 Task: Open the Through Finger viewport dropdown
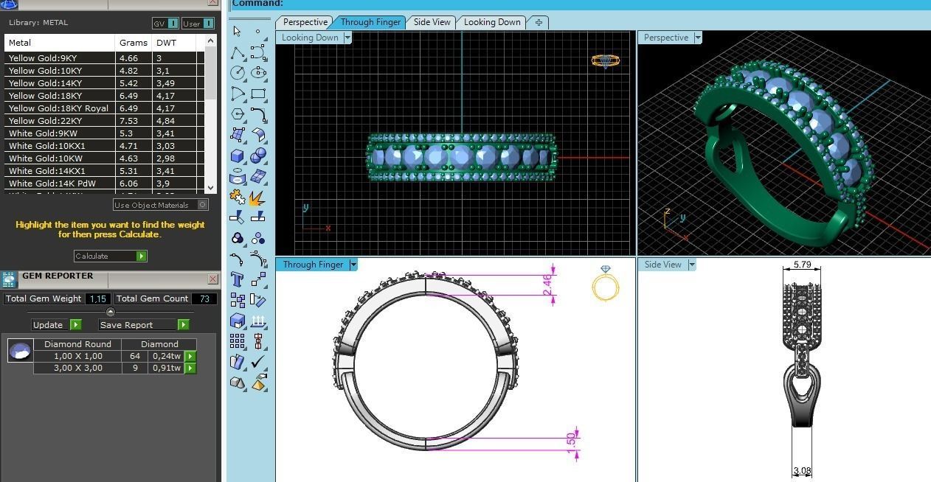[x=353, y=265]
